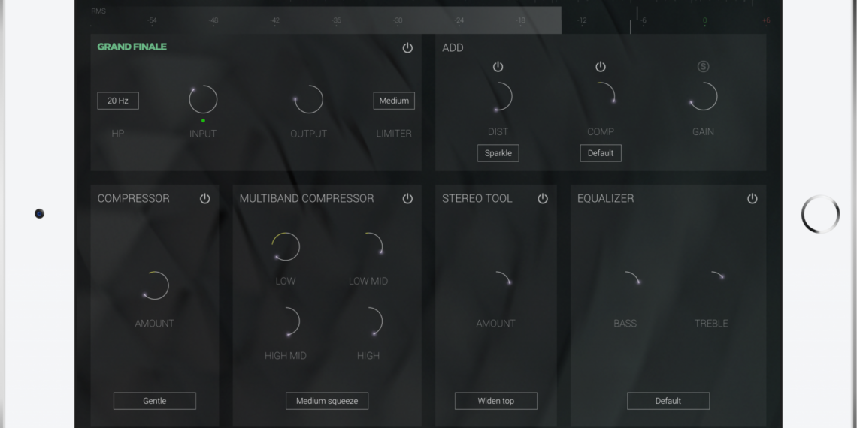Click the STEREO TOOL heading

[x=477, y=199]
